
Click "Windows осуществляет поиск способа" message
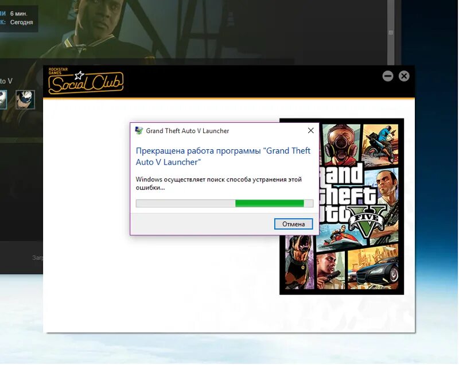pyautogui.click(x=219, y=183)
